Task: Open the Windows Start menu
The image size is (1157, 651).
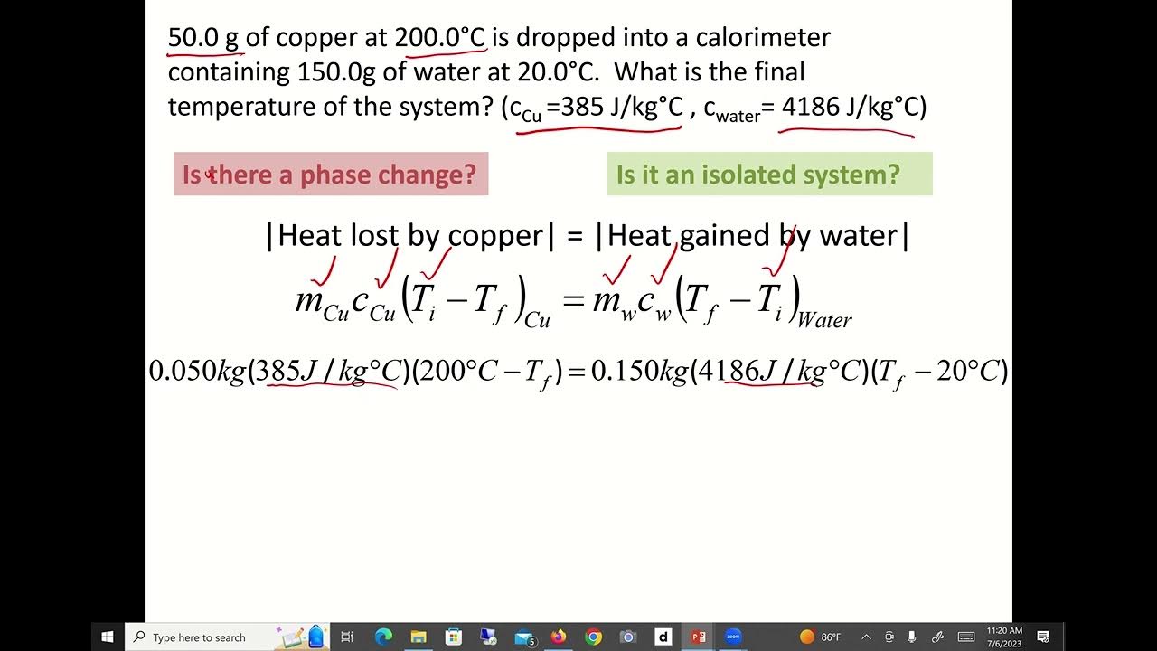Action: coord(108,637)
